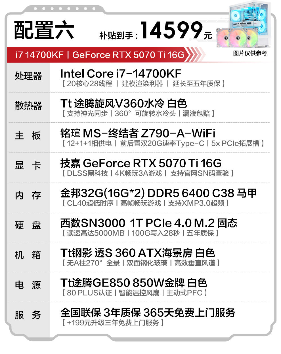Click 12+1+1相供电 description line
The height and width of the screenshot is (354, 281).
coord(163,143)
